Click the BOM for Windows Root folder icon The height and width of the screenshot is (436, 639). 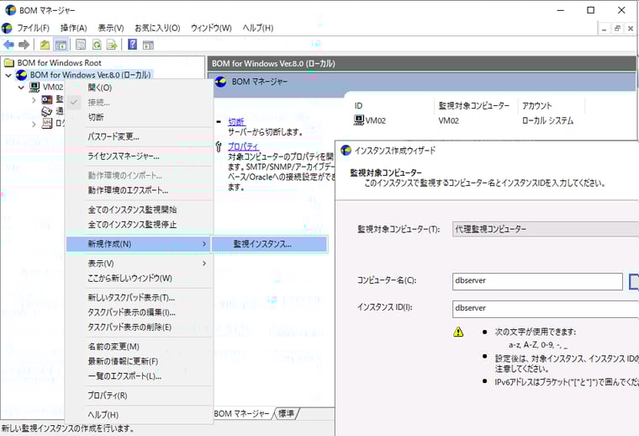click(9, 62)
